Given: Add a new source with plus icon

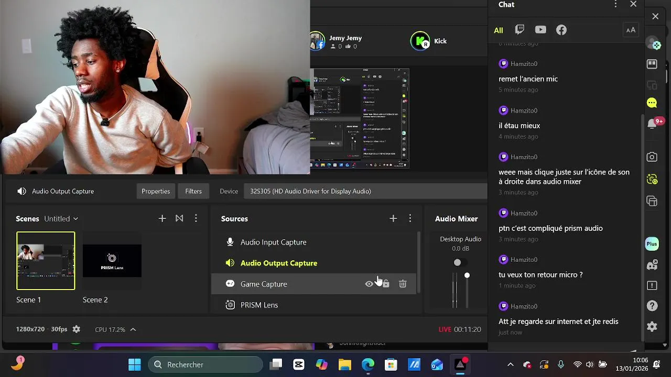Looking at the screenshot, I should pos(393,218).
